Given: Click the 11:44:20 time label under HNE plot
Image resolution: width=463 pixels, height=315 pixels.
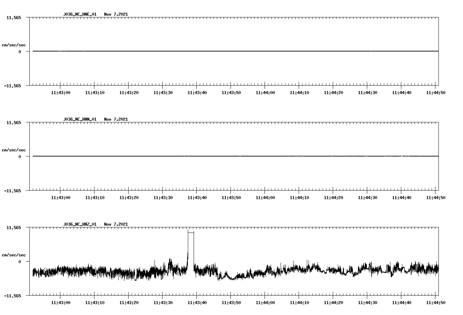Looking at the screenshot, I should pos(333,93).
